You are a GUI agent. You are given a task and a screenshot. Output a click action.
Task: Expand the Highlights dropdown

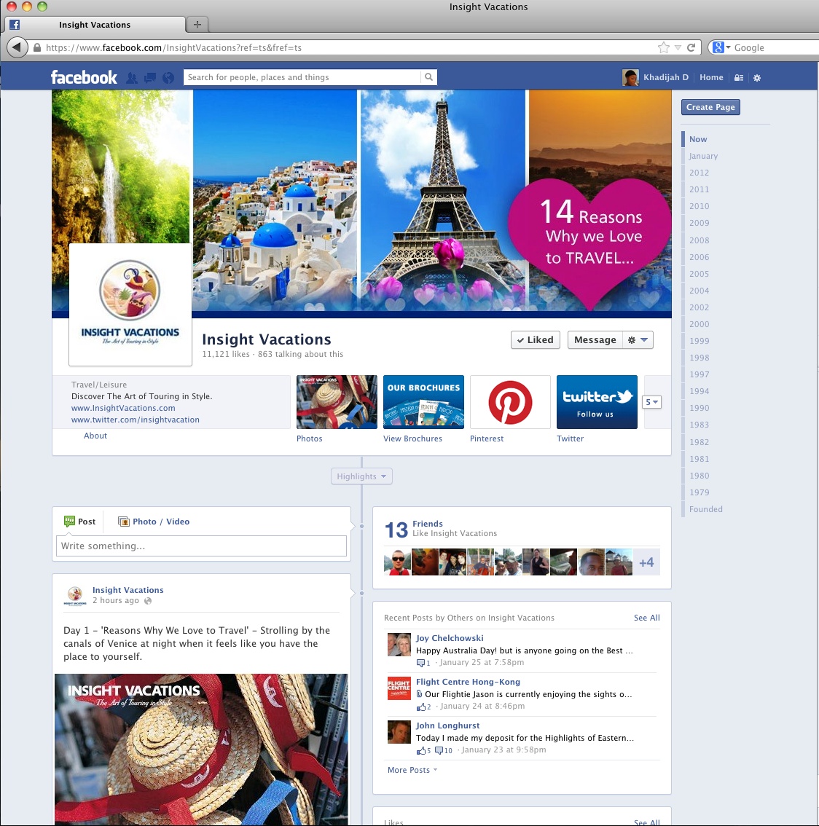pyautogui.click(x=361, y=476)
